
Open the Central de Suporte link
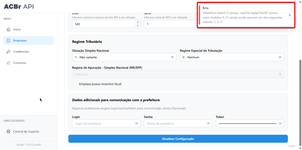[x=29, y=132]
